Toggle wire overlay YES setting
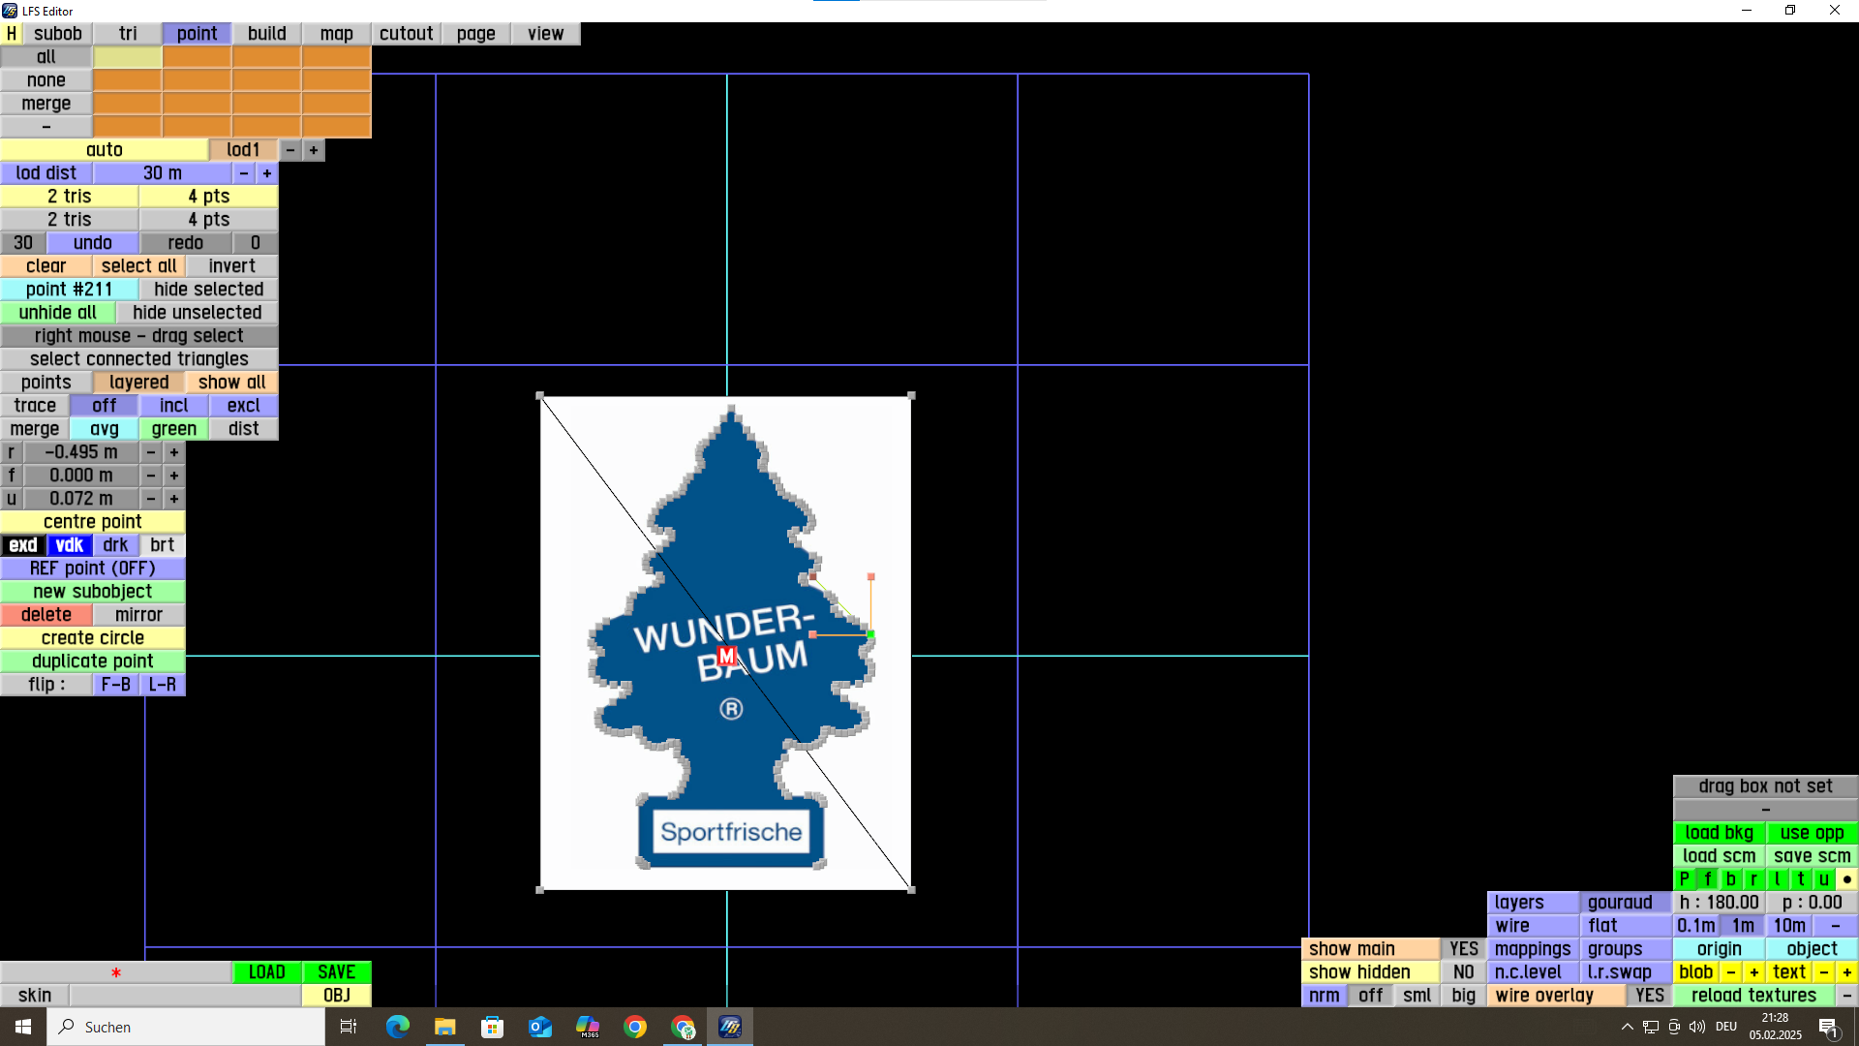Screen dimensions: 1859x1046 tap(1649, 996)
